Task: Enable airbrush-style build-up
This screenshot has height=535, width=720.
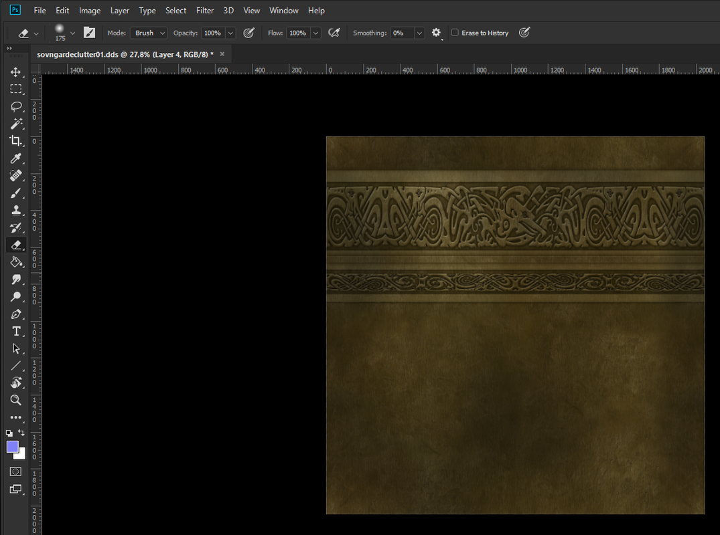Action: tap(334, 33)
